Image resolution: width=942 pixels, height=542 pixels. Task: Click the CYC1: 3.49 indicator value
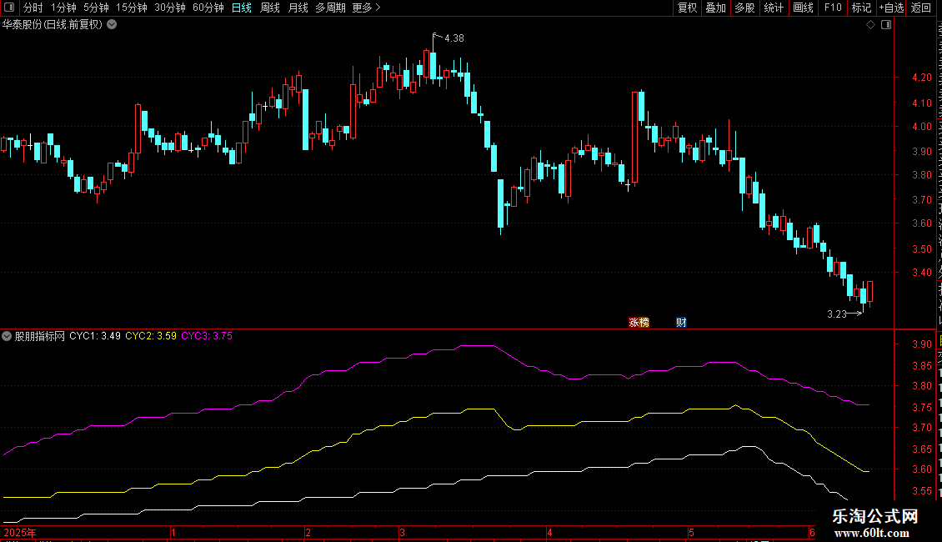[x=95, y=336]
